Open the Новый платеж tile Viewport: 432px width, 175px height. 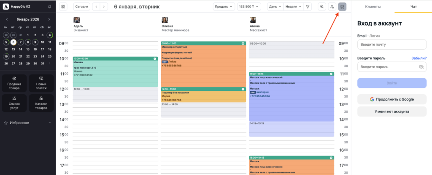(41, 81)
